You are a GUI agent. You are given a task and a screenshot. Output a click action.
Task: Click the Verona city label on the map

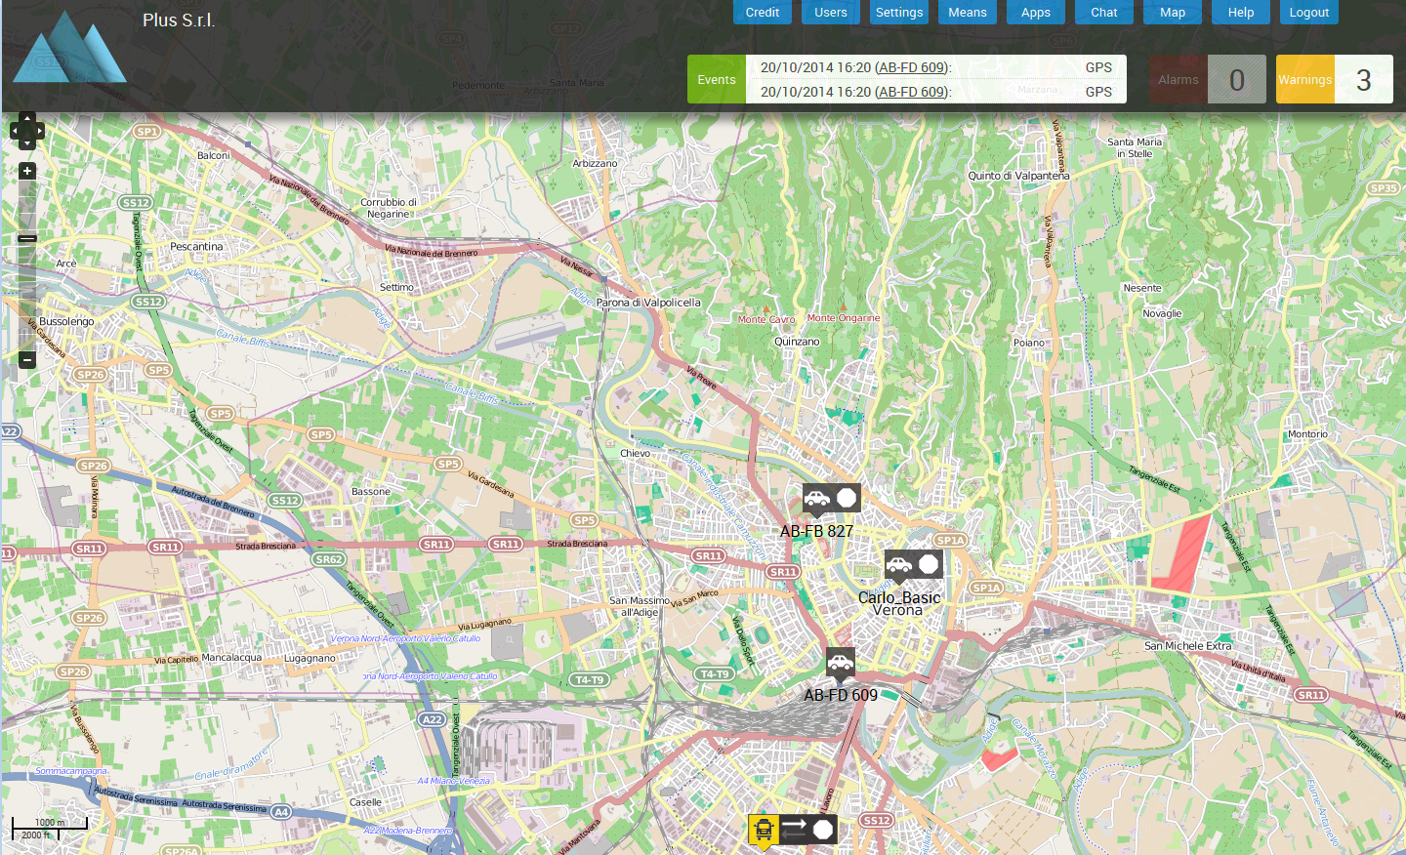click(x=897, y=610)
